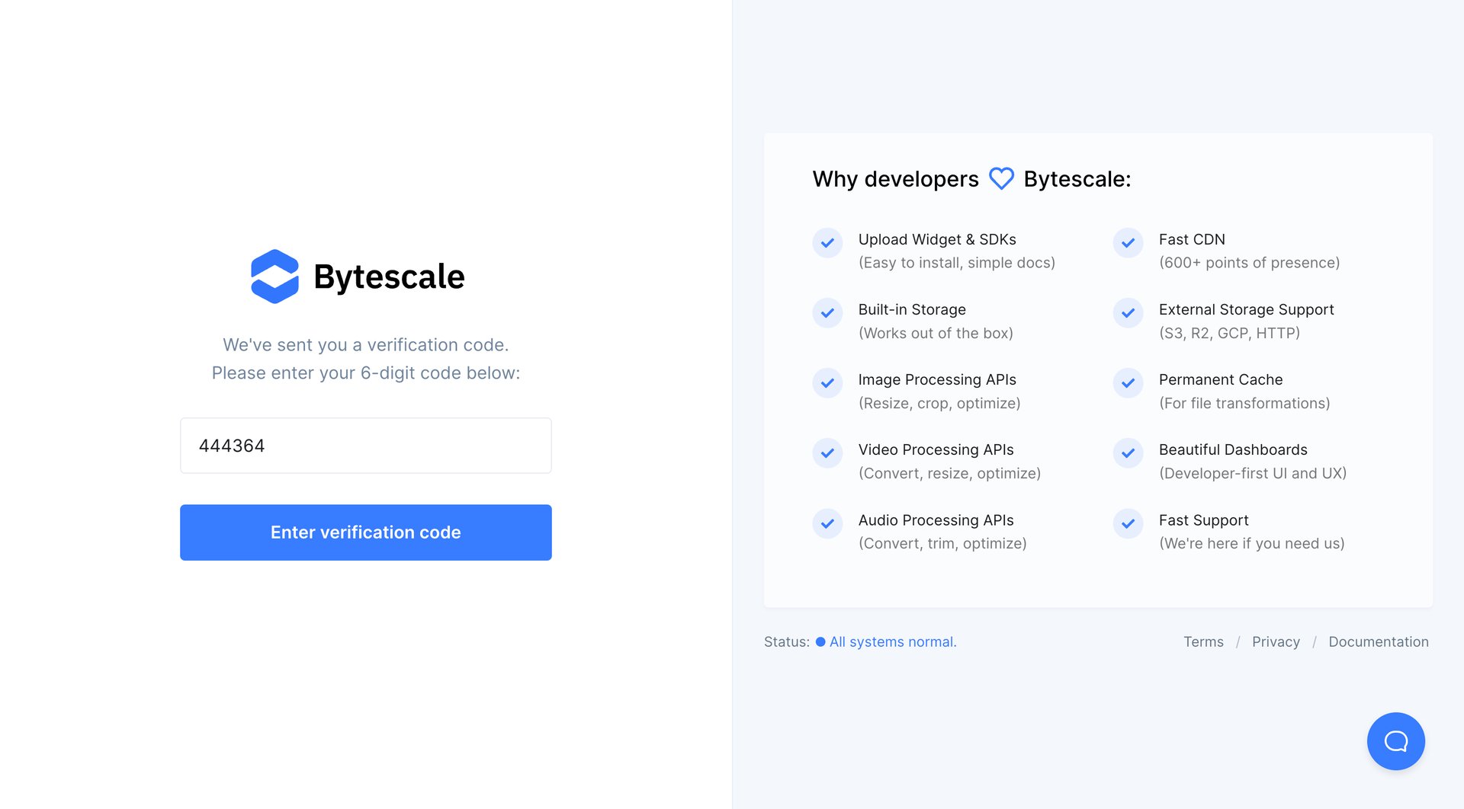This screenshot has height=809, width=1464.
Task: Open the Documentation page
Action: [x=1379, y=642]
